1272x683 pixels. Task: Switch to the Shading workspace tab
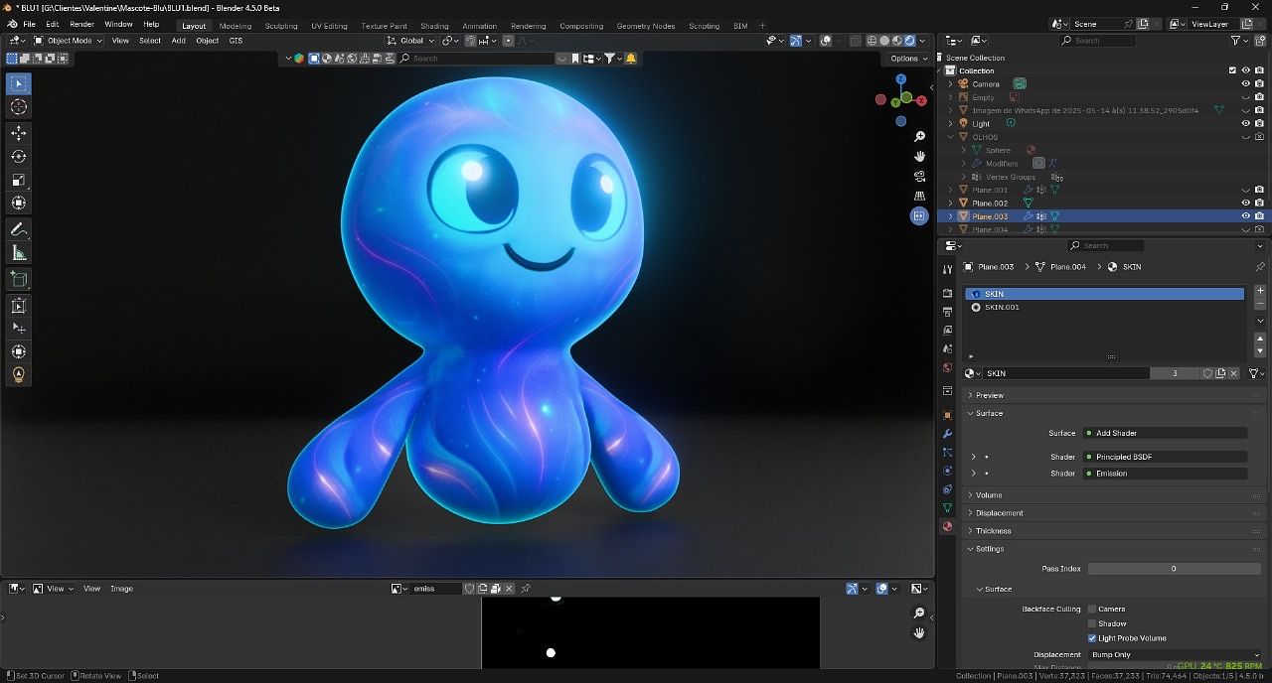coord(434,26)
